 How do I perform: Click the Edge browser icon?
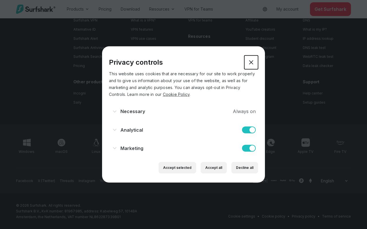[x=271, y=143]
